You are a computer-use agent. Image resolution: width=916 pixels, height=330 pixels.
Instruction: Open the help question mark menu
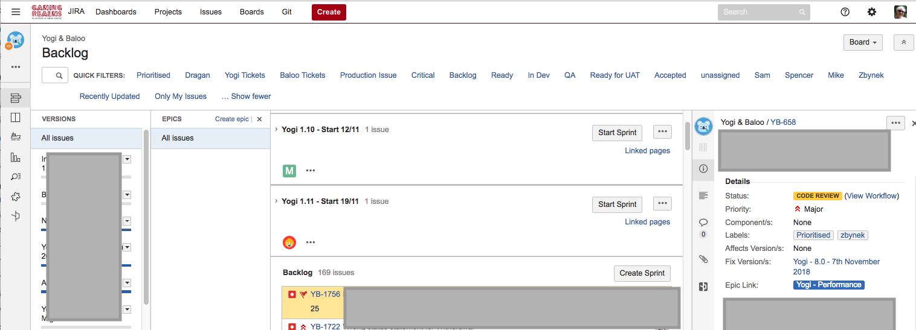(845, 12)
